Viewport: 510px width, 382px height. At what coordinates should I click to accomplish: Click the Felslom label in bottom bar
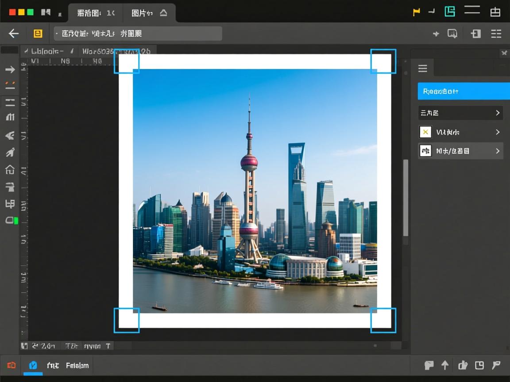pos(77,366)
